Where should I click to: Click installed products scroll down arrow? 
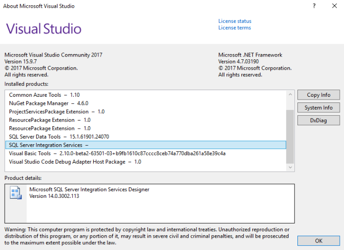(x=290, y=167)
